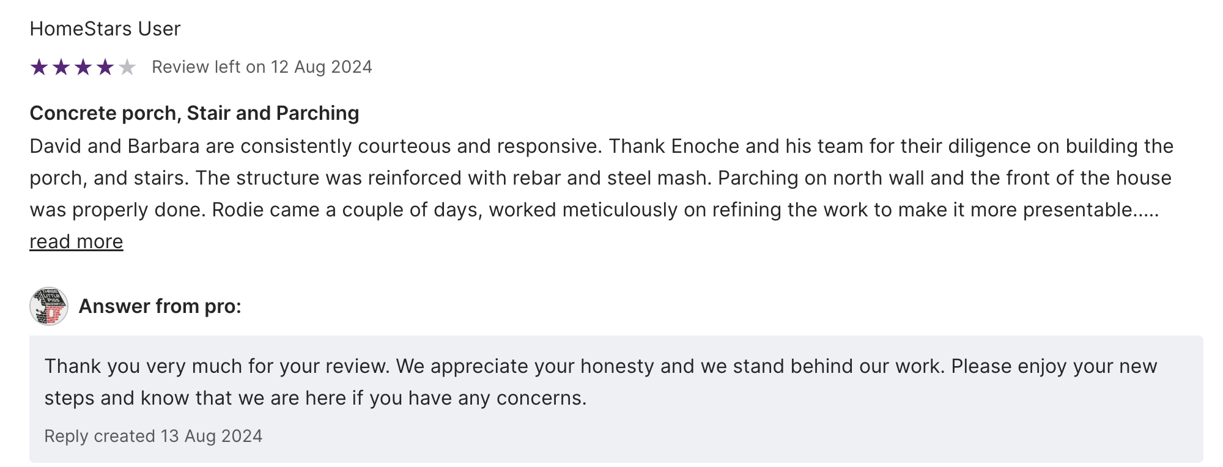Click the Answer from pro heading
The width and height of the screenshot is (1223, 467).
160,306
